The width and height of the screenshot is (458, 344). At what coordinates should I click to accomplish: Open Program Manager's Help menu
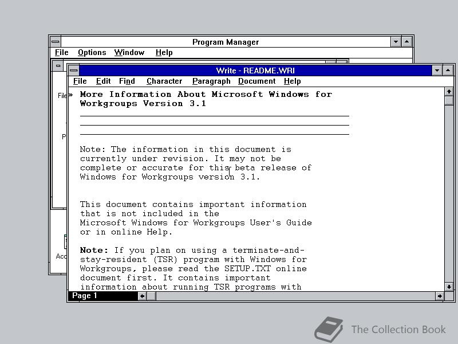point(164,53)
